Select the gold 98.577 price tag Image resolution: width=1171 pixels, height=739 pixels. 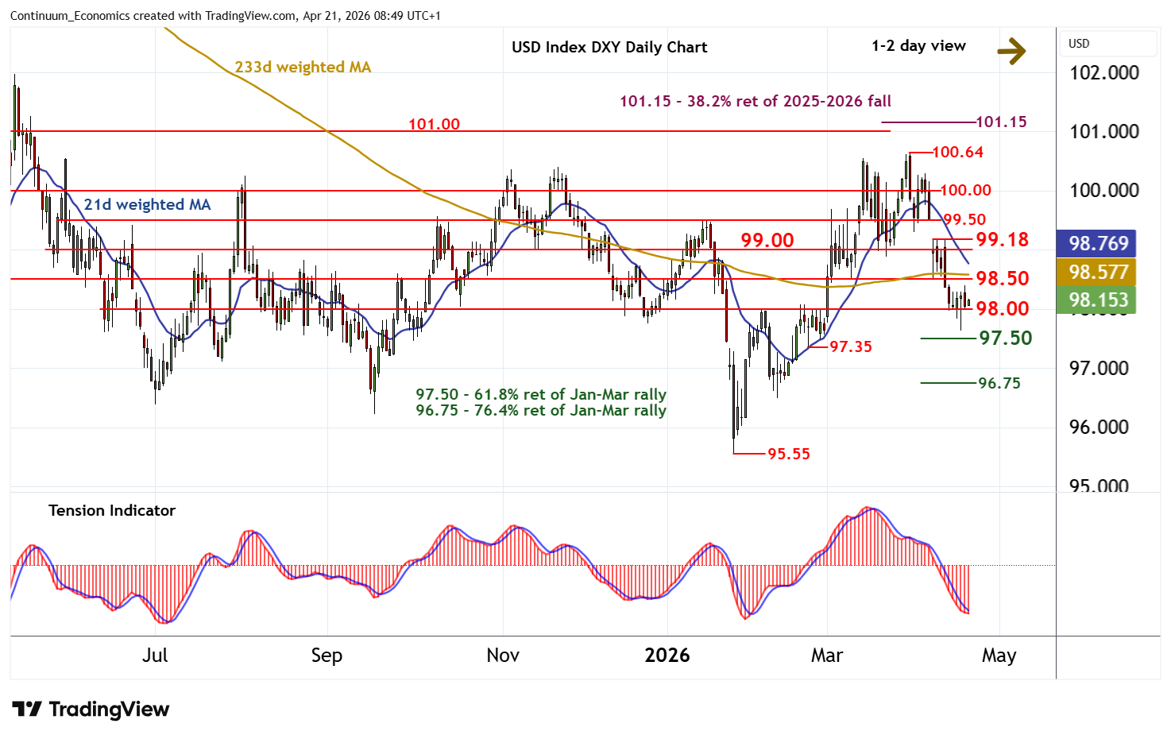coord(1098,273)
